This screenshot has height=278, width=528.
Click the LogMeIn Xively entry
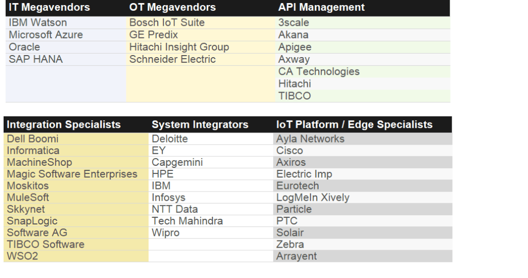coord(312,198)
